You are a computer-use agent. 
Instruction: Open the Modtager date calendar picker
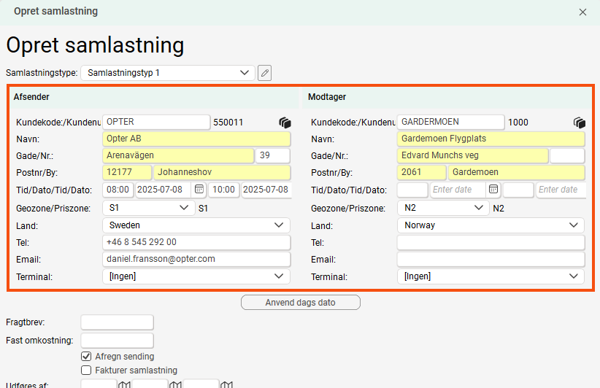click(x=494, y=190)
